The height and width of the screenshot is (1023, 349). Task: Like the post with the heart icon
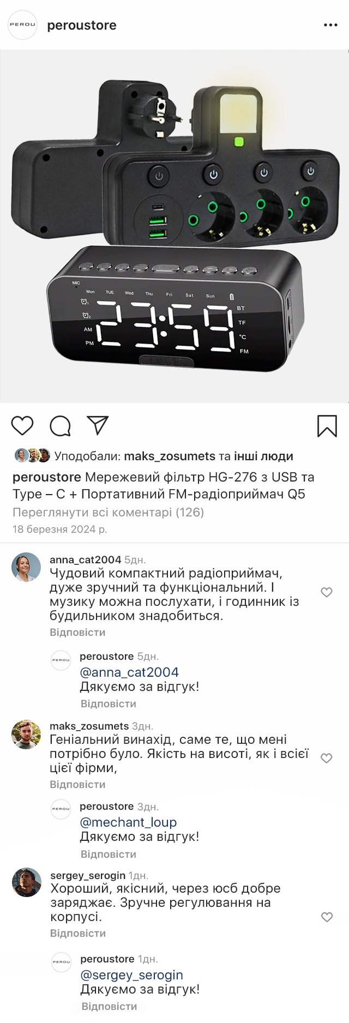point(22,425)
